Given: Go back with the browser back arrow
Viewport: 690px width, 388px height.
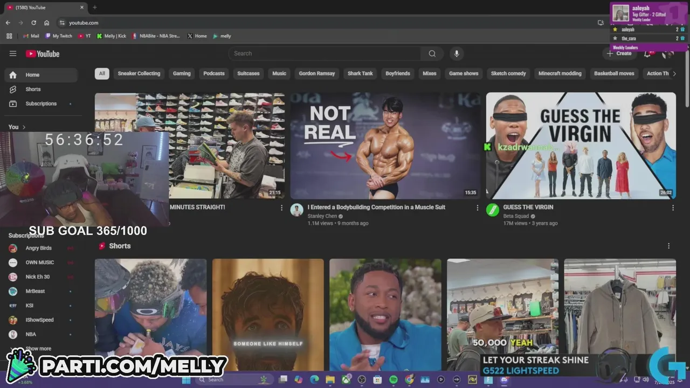Looking at the screenshot, I should pos(8,23).
